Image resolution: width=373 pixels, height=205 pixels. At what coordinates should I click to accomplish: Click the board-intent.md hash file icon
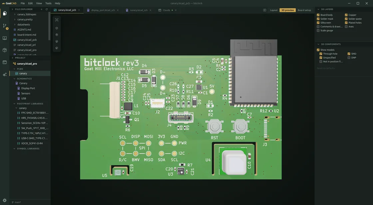(x=15, y=35)
